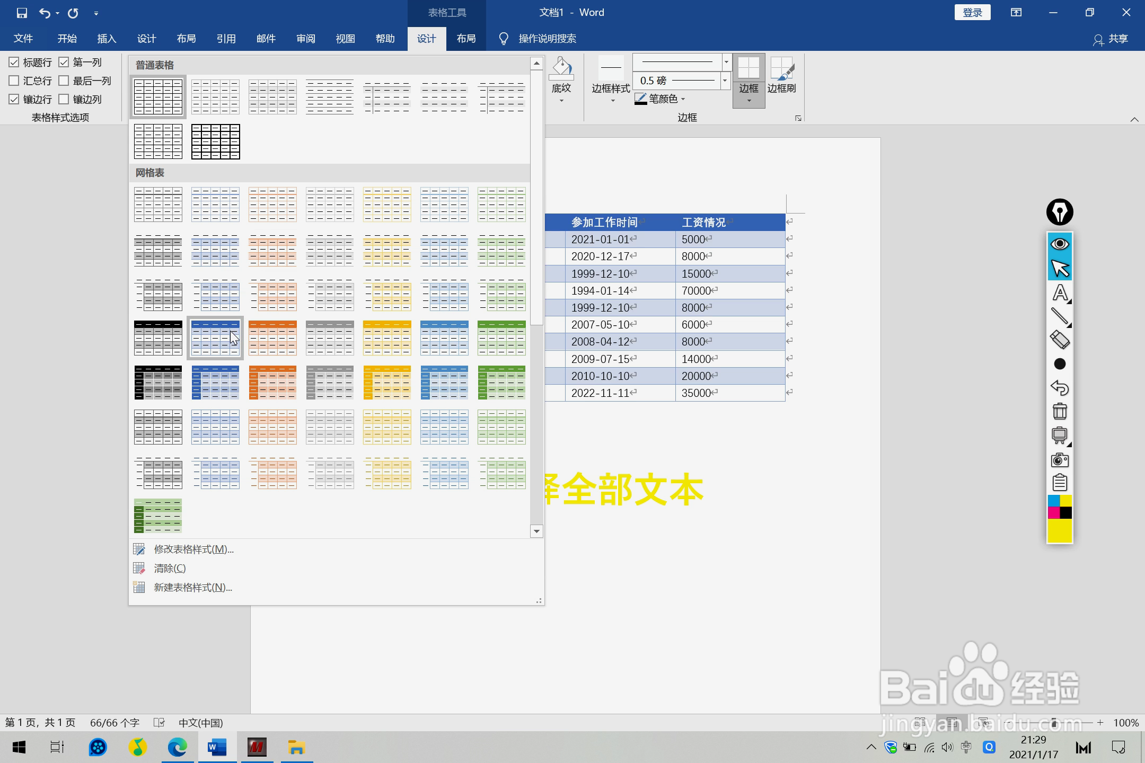Click the trash can icon in annotation toolbar
Viewport: 1145px width, 763px height.
1059,411
